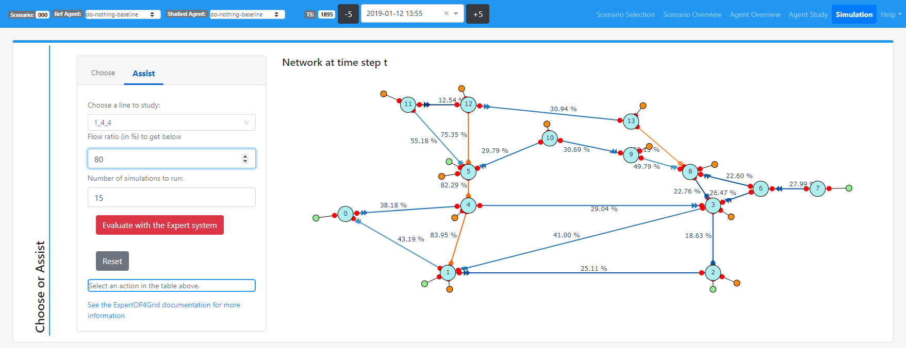Select substation node 11 in network graph
Viewport: 906px width, 348px height.
click(408, 105)
